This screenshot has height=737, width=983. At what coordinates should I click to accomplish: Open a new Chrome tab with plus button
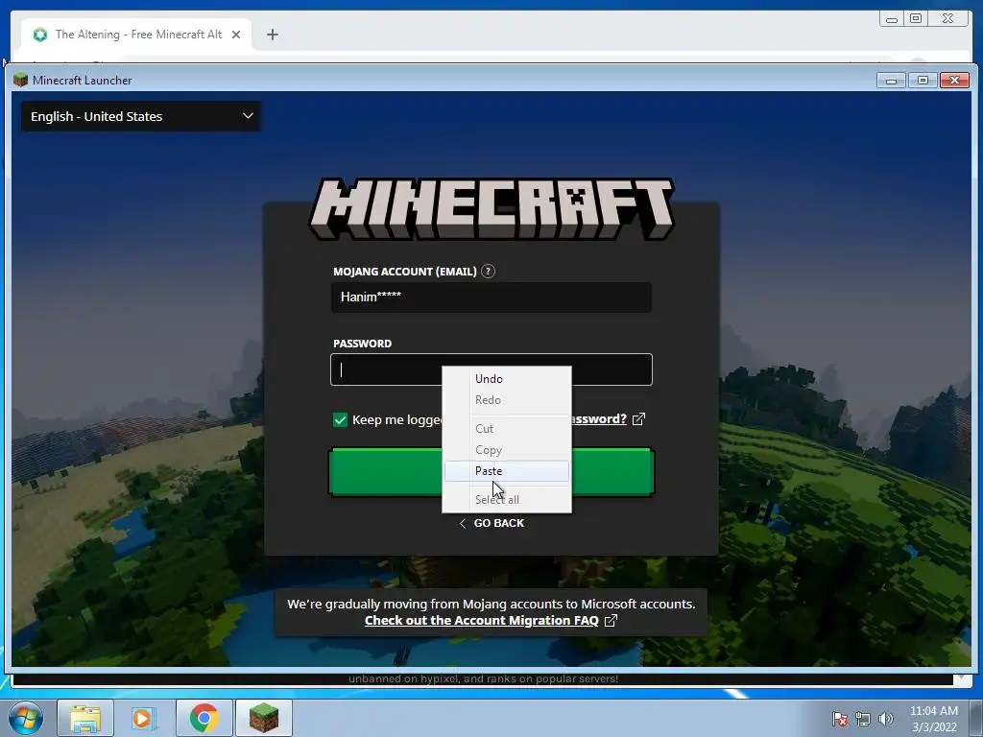272,35
